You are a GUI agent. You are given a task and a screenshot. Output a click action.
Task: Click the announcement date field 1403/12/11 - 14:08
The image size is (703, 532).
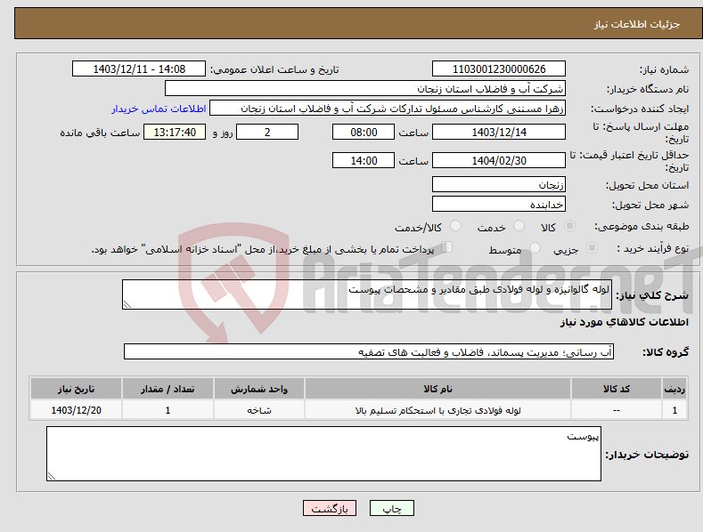(x=139, y=69)
